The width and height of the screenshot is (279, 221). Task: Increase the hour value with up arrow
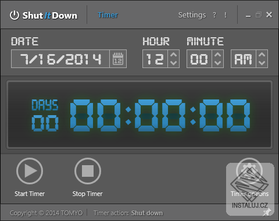pyautogui.click(x=173, y=55)
